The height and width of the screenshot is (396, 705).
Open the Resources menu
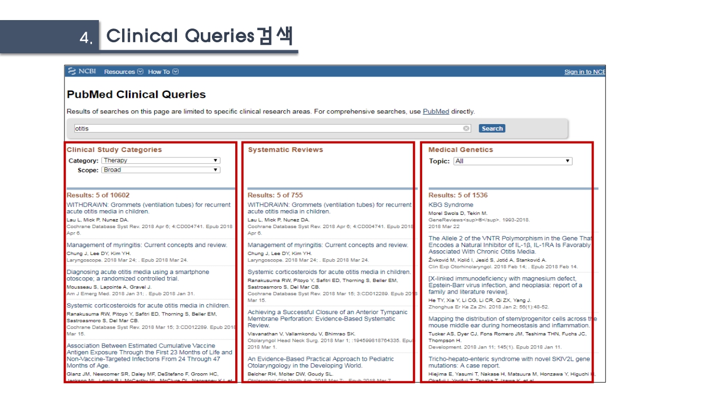(123, 72)
